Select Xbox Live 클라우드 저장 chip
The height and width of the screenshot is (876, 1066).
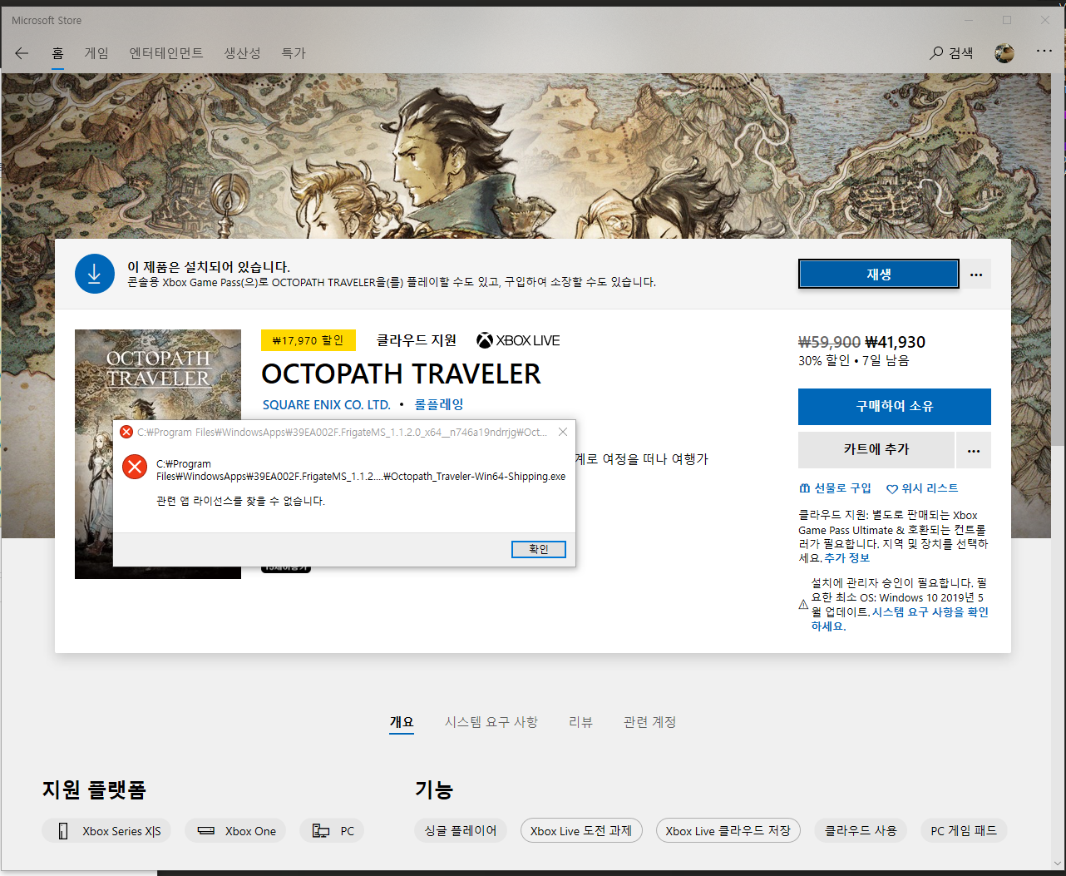[728, 831]
